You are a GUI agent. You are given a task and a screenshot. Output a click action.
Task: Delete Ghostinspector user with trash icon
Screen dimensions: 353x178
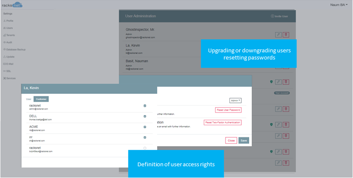pyautogui.click(x=286, y=35)
